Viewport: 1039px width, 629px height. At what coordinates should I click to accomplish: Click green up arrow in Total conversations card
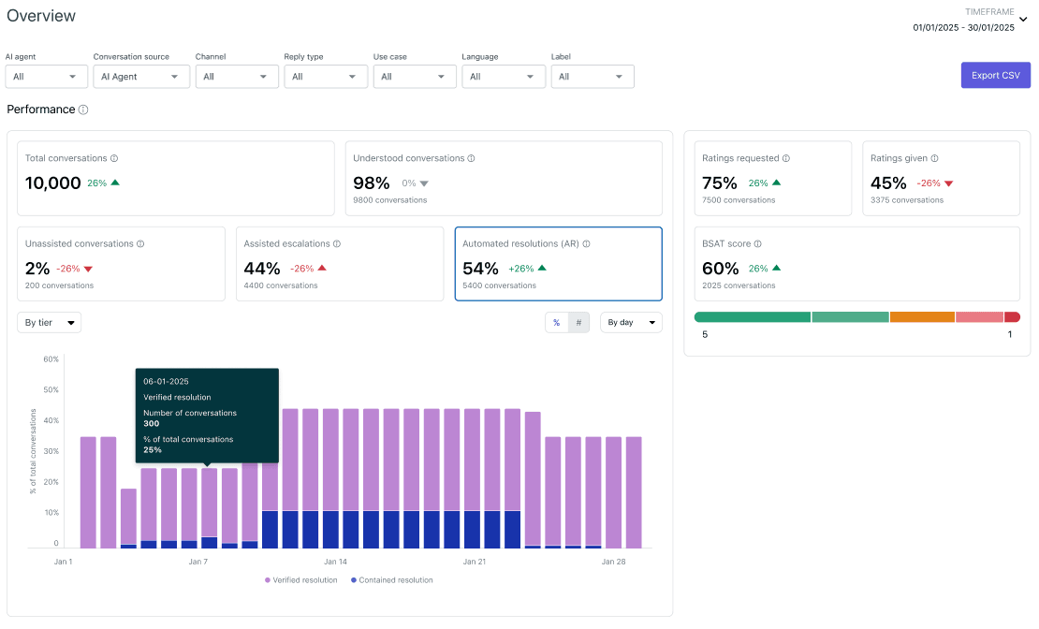coord(115,183)
